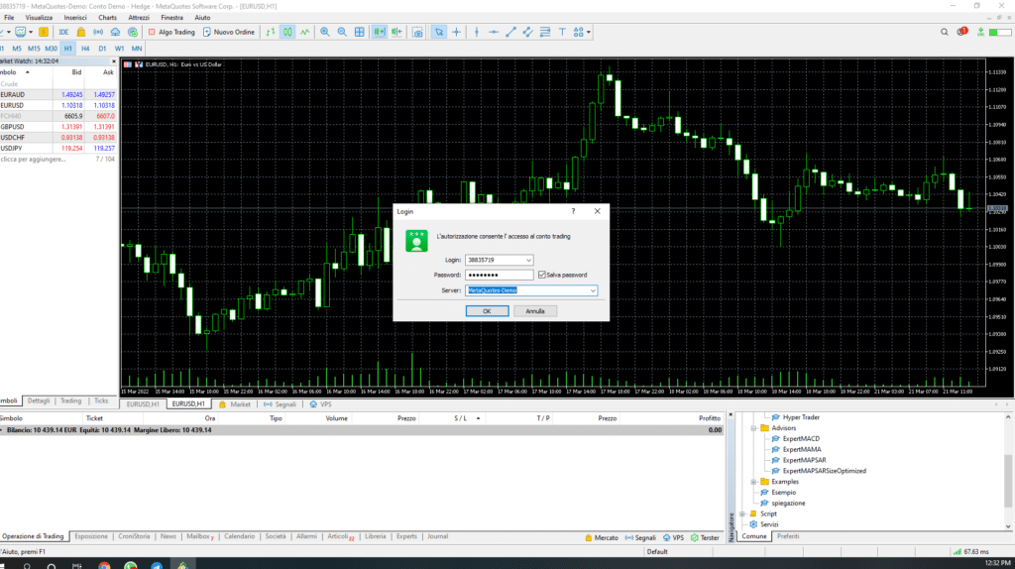Click into the Password field
Screen dimensions: 1015x569
(500, 276)
